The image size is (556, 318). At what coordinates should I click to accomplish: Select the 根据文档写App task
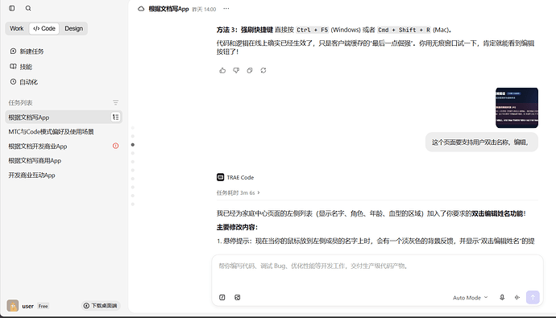(64, 118)
